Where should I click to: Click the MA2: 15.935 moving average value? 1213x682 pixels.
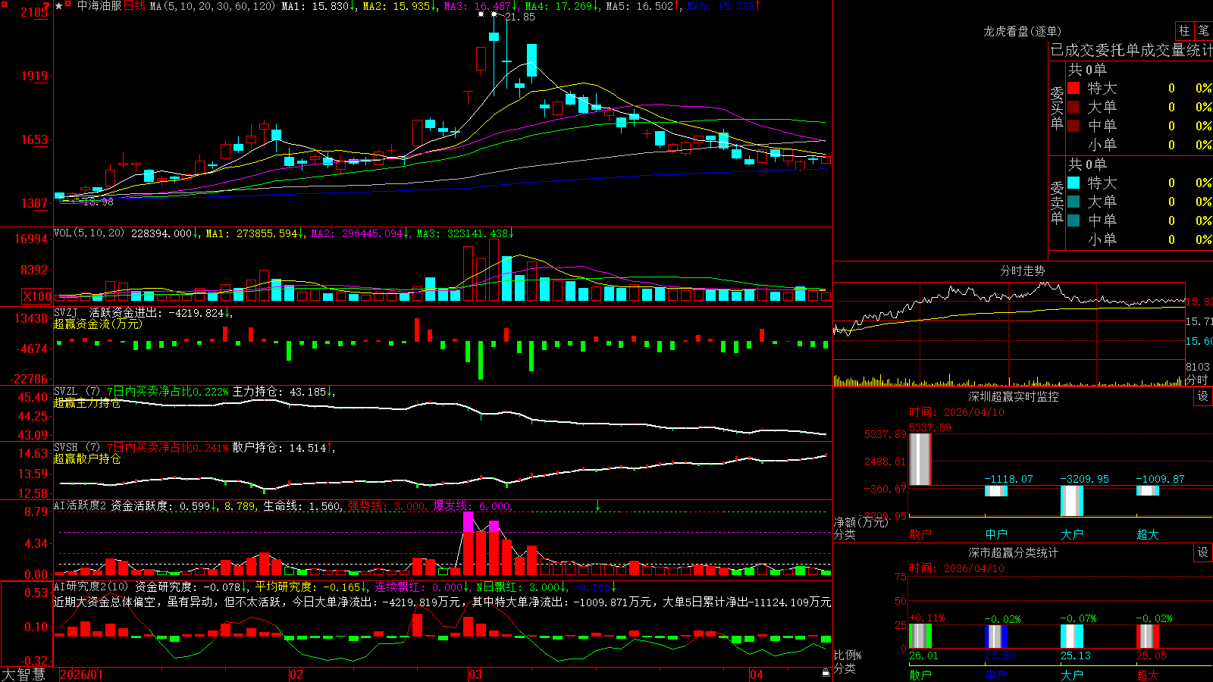click(396, 6)
